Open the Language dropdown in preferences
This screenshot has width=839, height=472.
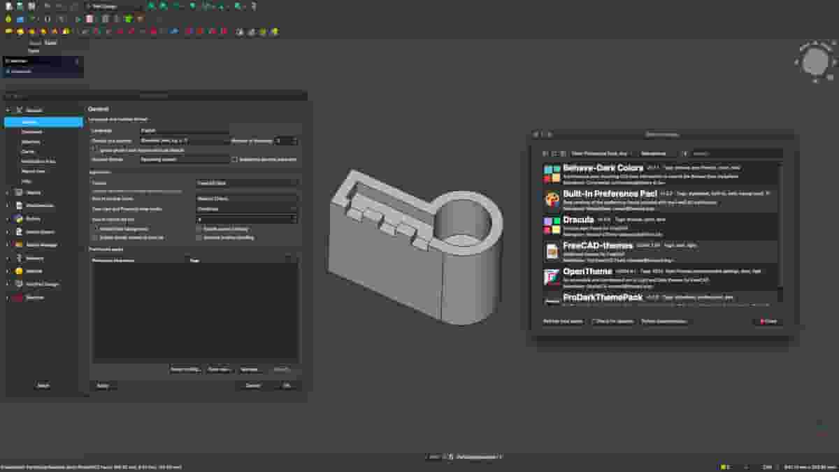coord(185,131)
